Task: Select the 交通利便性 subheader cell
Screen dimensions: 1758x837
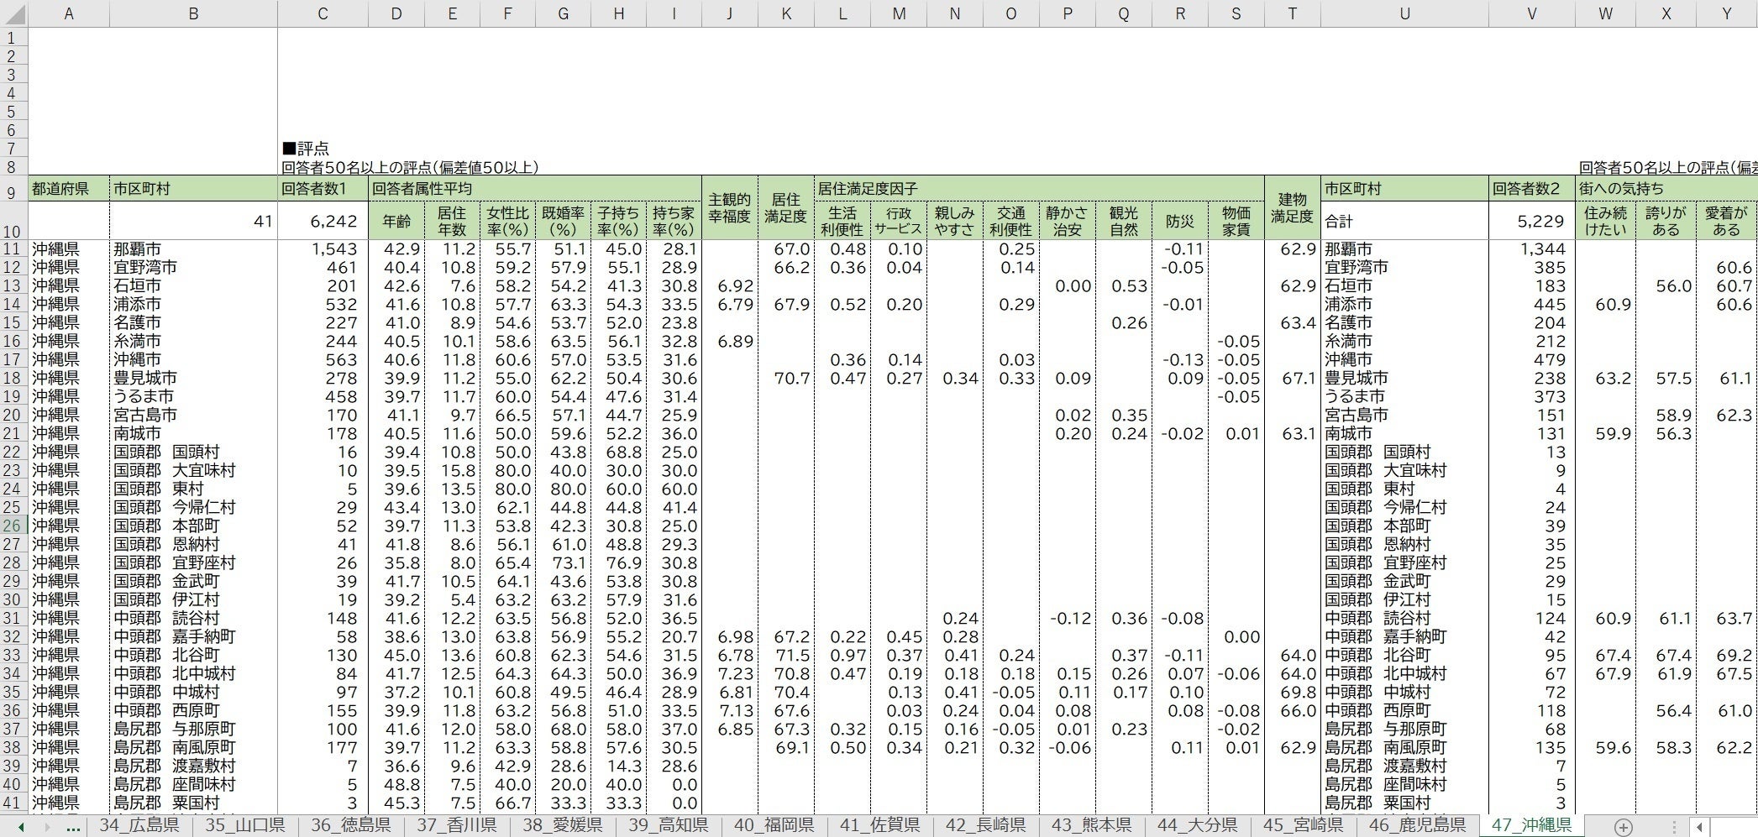Action: pos(1011,221)
